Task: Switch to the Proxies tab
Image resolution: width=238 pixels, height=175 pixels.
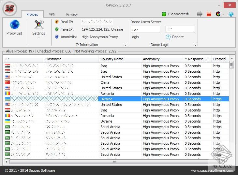Action: click(x=32, y=14)
